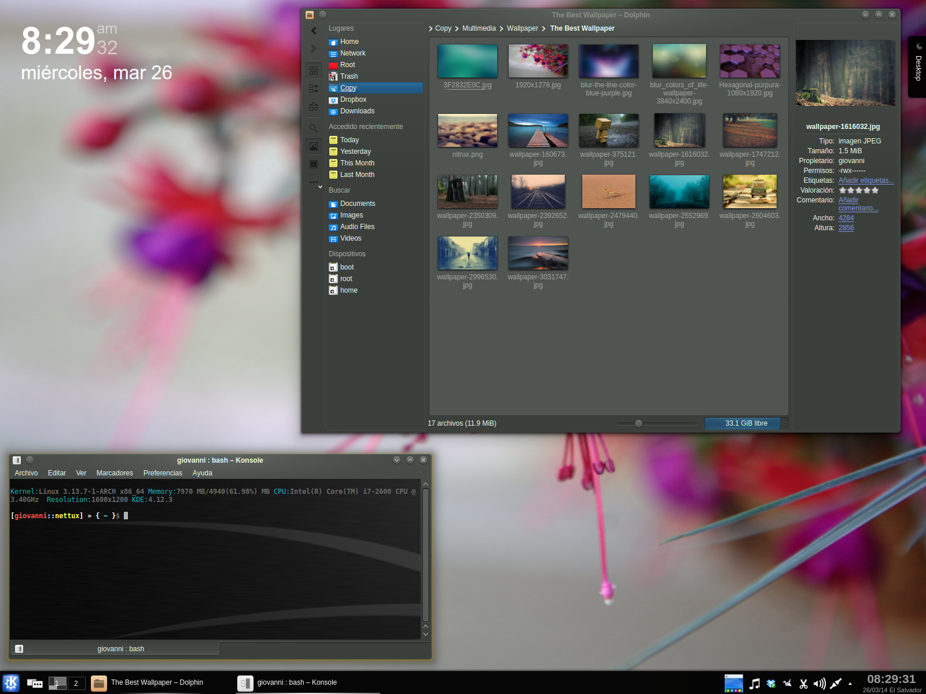Expand the arrow before The Best Wallpaper breadcrumb

click(544, 28)
